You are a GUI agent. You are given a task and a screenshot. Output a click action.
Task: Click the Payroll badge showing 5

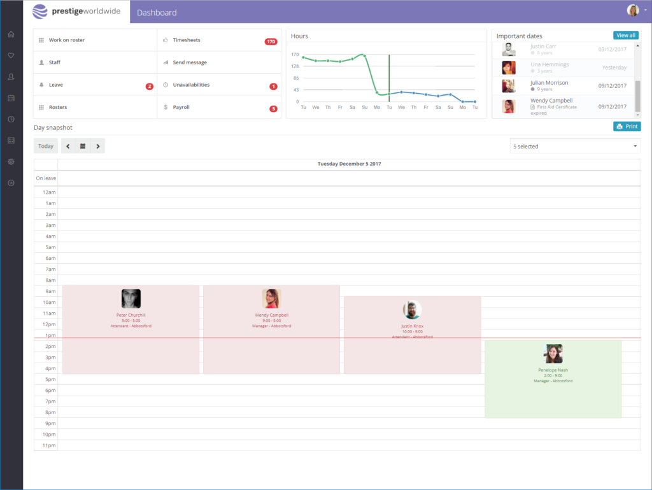(x=273, y=109)
